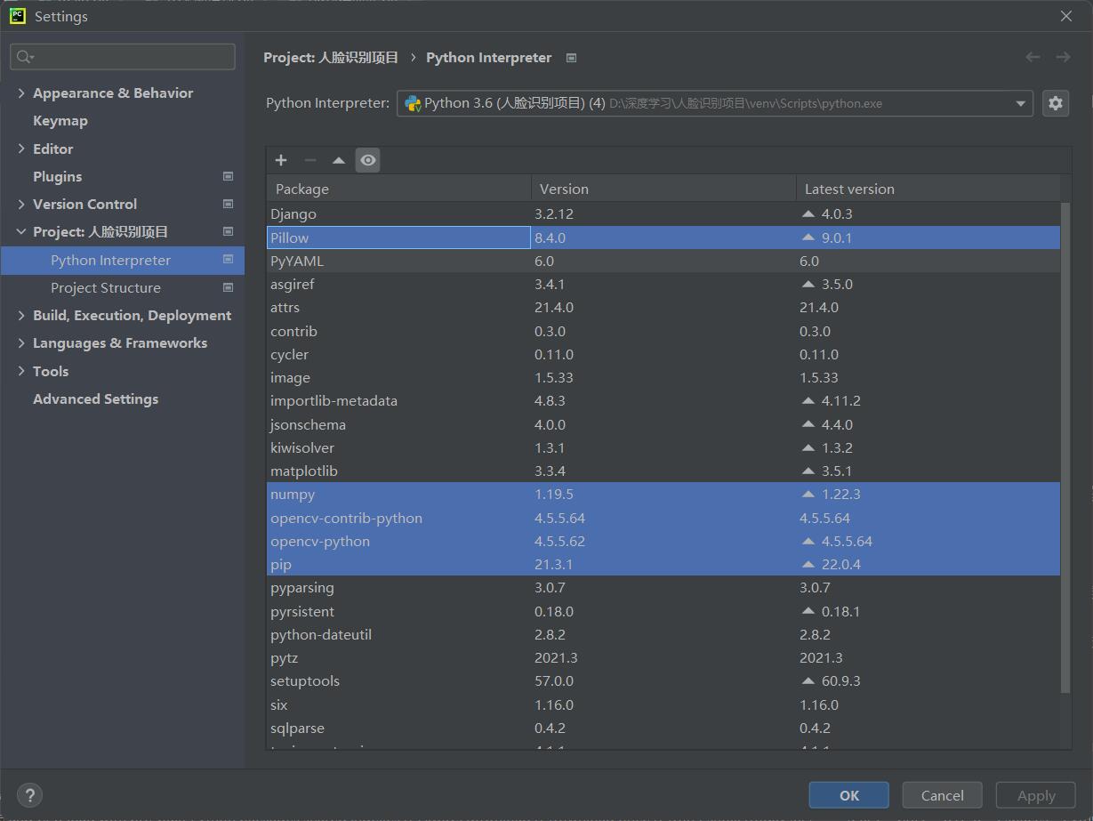Click upgrade arrow beside setuptools 60.9.3
This screenshot has height=821, width=1093.
click(808, 680)
